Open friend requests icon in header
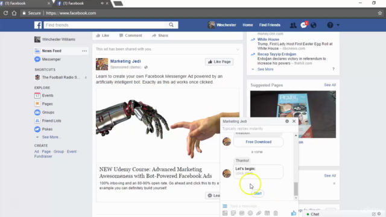Screen dimensions: 386x217 tap(293, 25)
